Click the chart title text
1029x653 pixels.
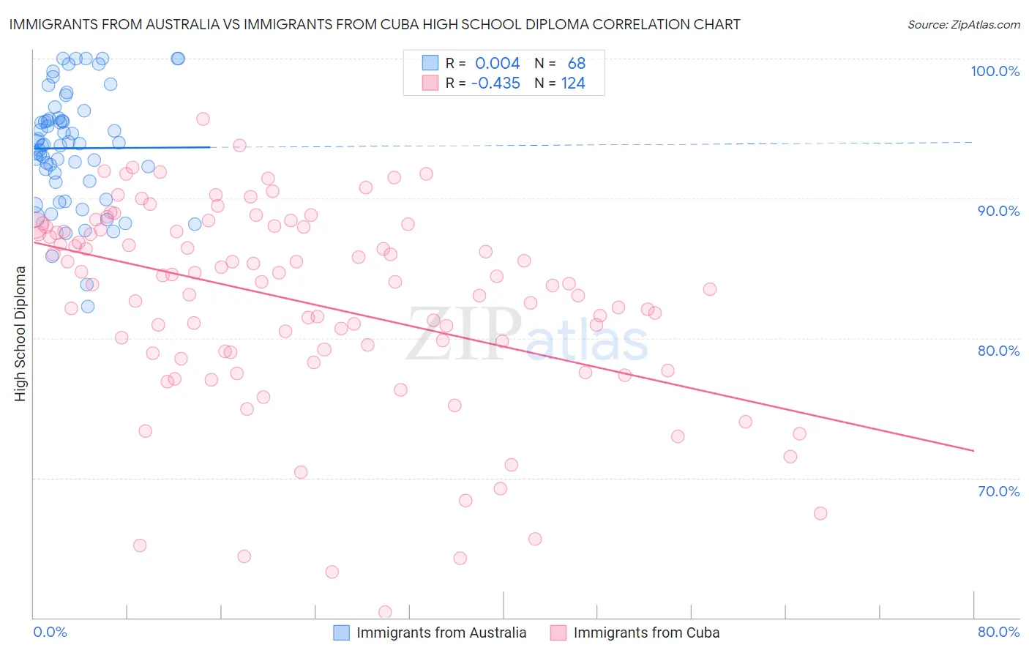(375, 24)
